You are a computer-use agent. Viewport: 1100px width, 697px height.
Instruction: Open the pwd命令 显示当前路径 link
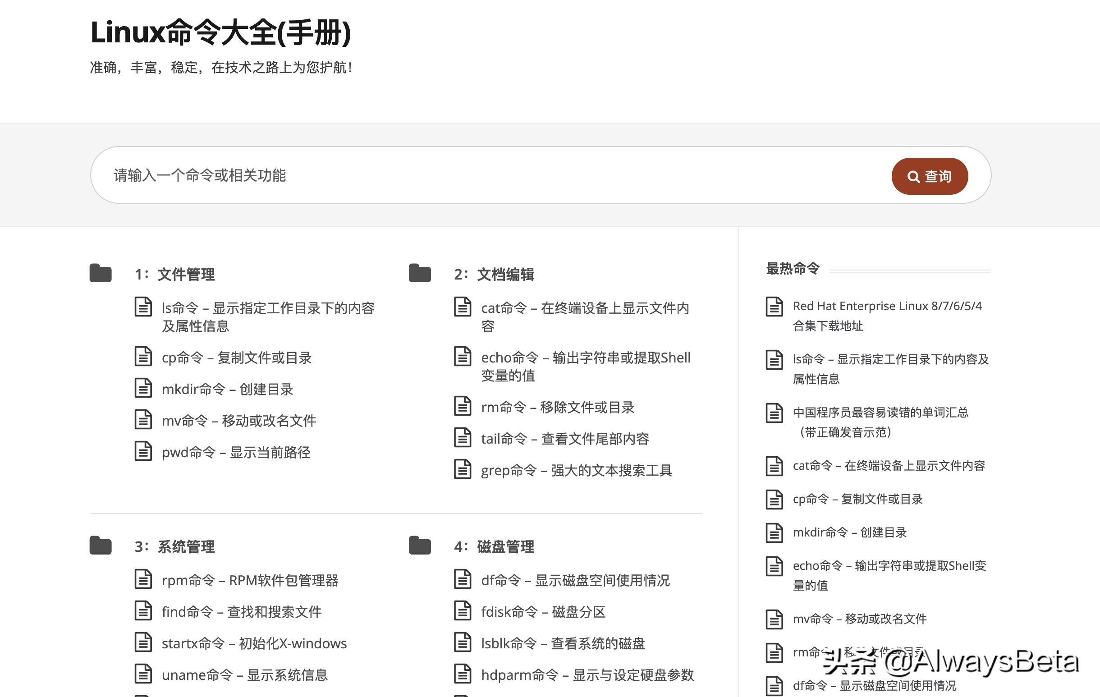click(236, 452)
